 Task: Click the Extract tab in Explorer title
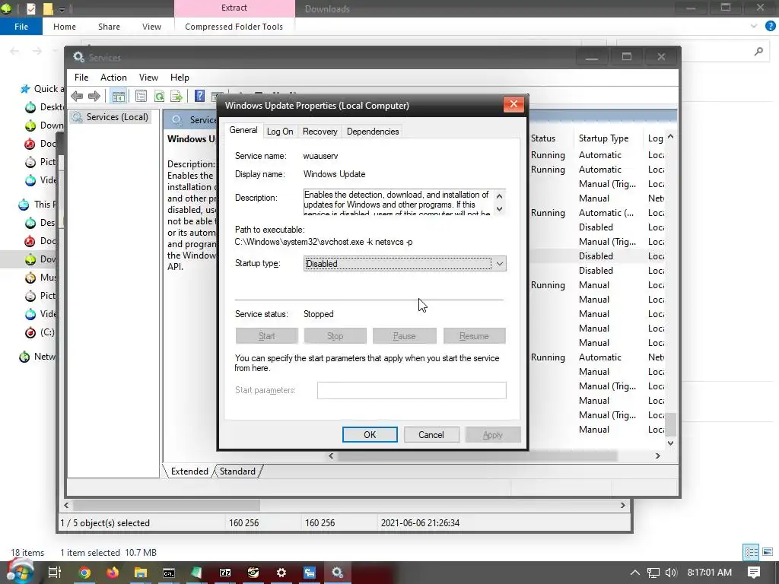click(x=234, y=8)
